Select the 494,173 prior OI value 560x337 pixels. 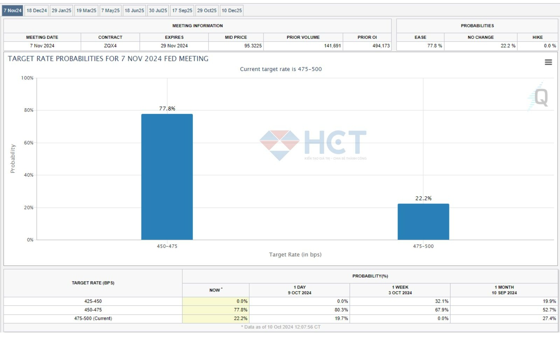point(381,46)
